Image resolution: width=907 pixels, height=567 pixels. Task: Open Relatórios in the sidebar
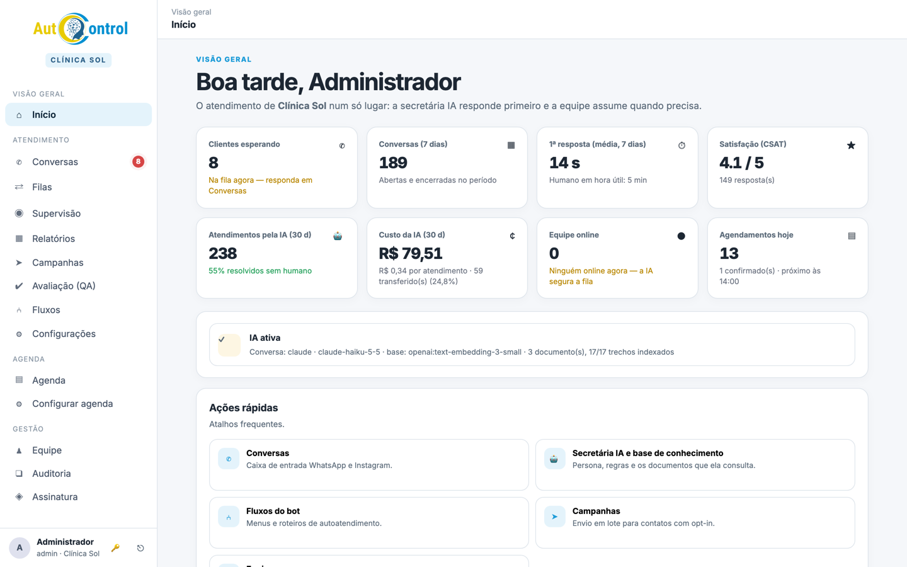[x=78, y=239]
